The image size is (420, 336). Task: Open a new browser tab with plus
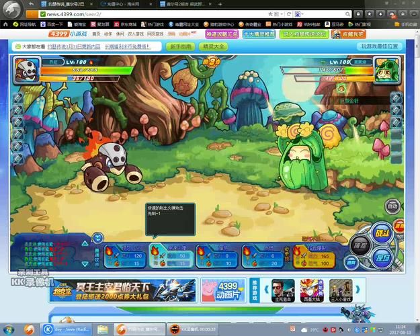[x=220, y=4]
